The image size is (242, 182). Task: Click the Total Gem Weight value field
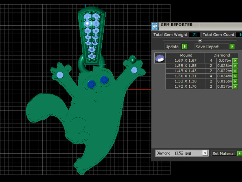point(195,35)
